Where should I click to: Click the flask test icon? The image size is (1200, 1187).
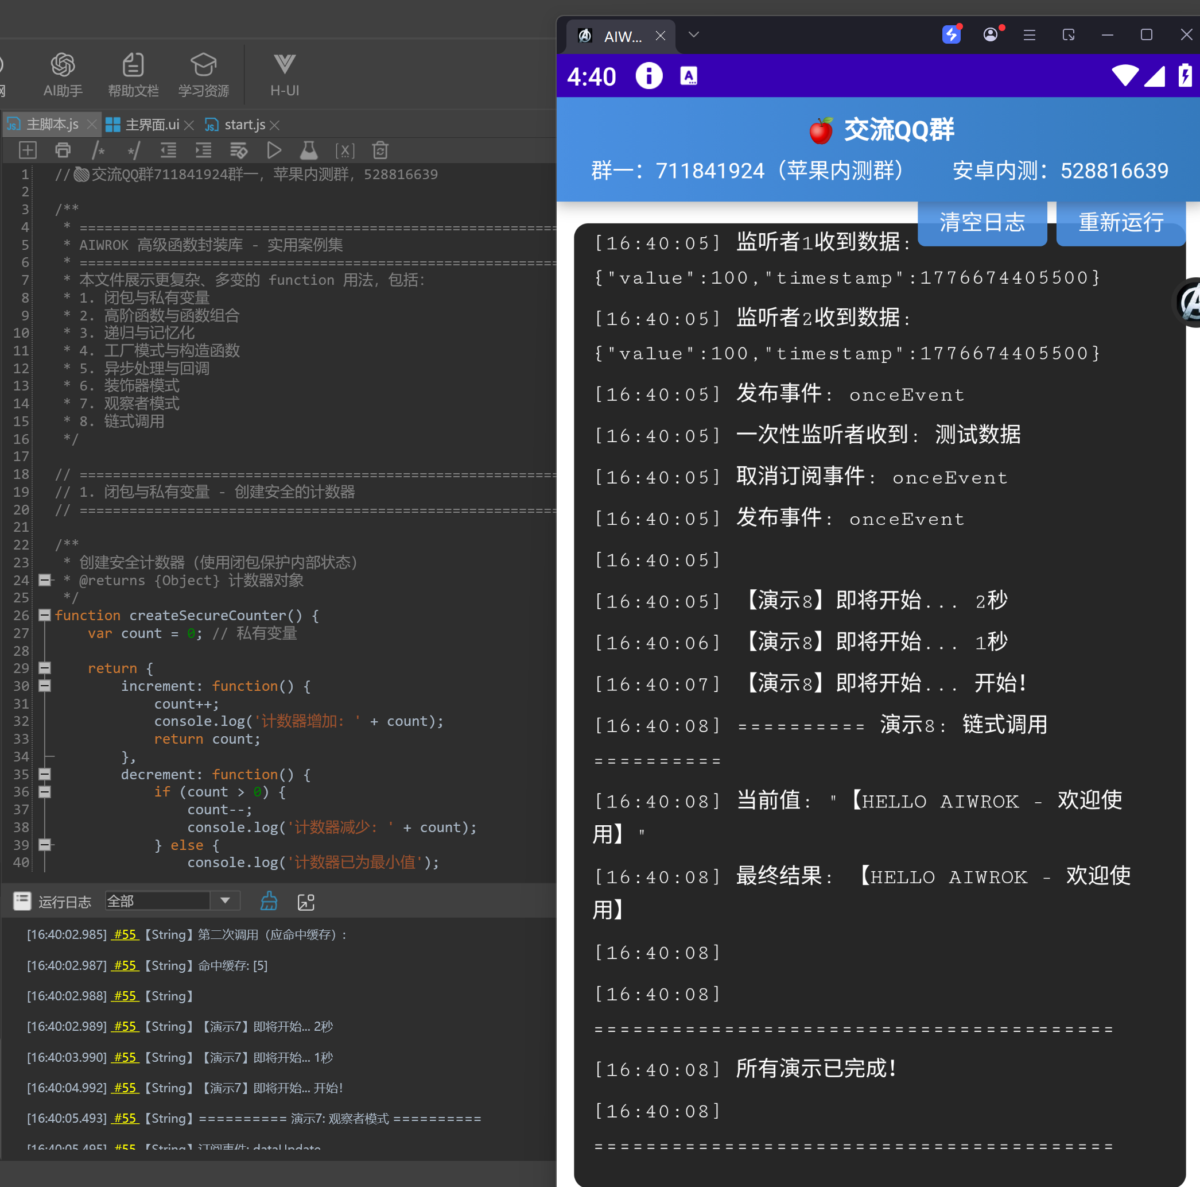(309, 150)
